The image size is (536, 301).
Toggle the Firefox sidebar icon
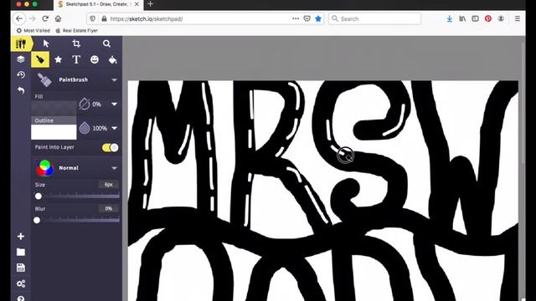tap(475, 18)
